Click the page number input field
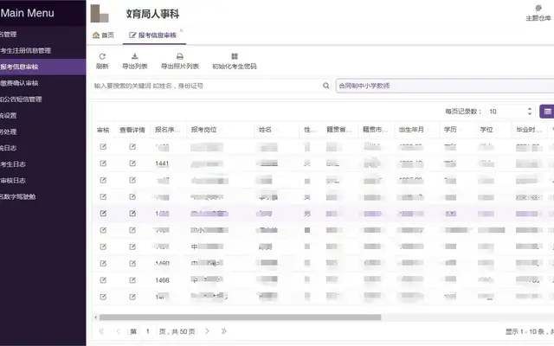Image resolution: width=554 pixels, height=346 pixels. pos(148,331)
